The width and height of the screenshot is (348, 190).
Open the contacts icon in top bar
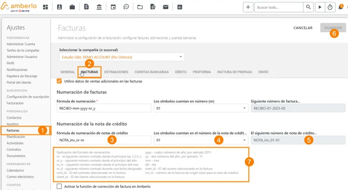tap(60, 7)
